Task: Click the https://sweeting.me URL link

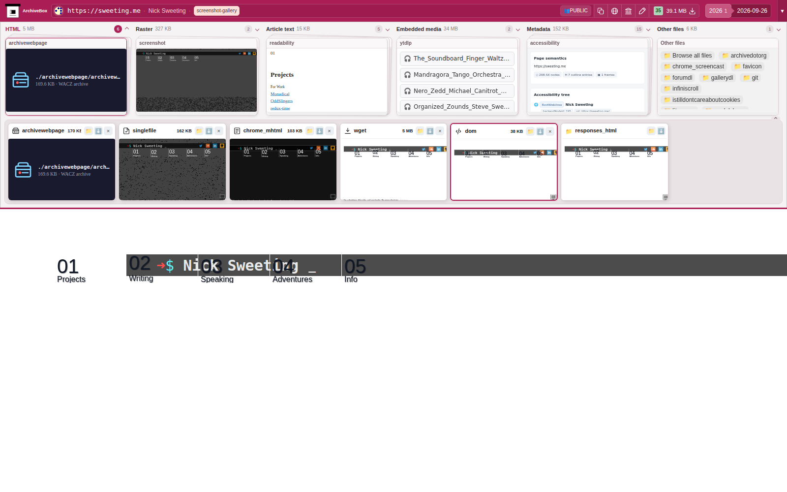Action: pos(104,11)
